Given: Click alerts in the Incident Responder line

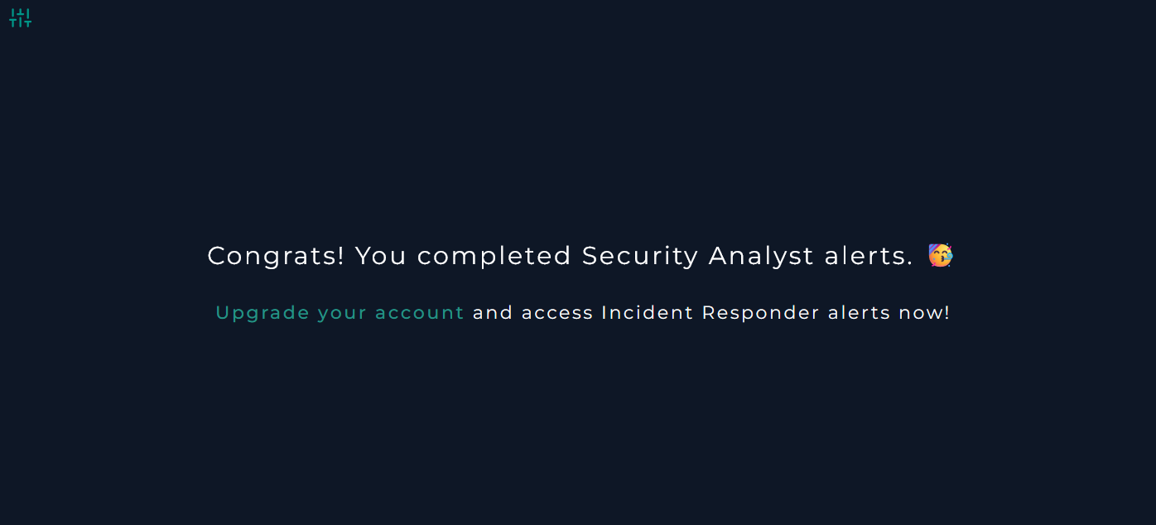Looking at the screenshot, I should (860, 313).
